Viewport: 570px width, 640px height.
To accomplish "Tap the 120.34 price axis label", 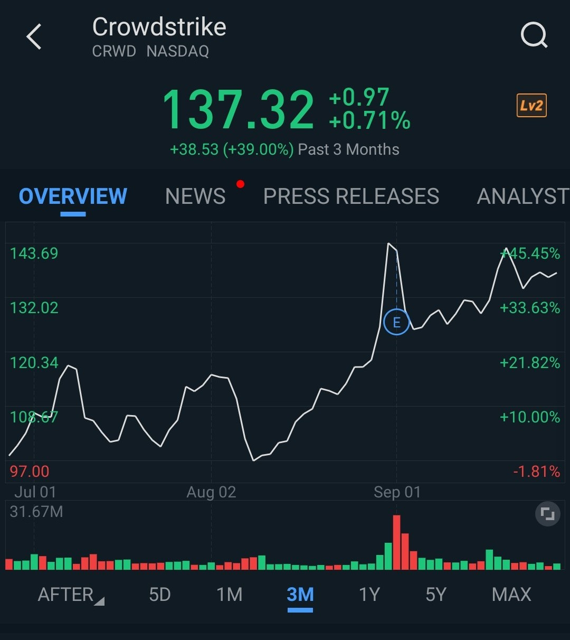I will click(x=34, y=363).
